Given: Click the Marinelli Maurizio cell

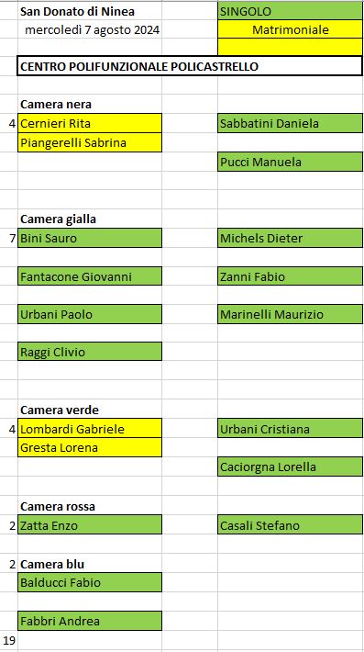Looking at the screenshot, I should 290,314.
